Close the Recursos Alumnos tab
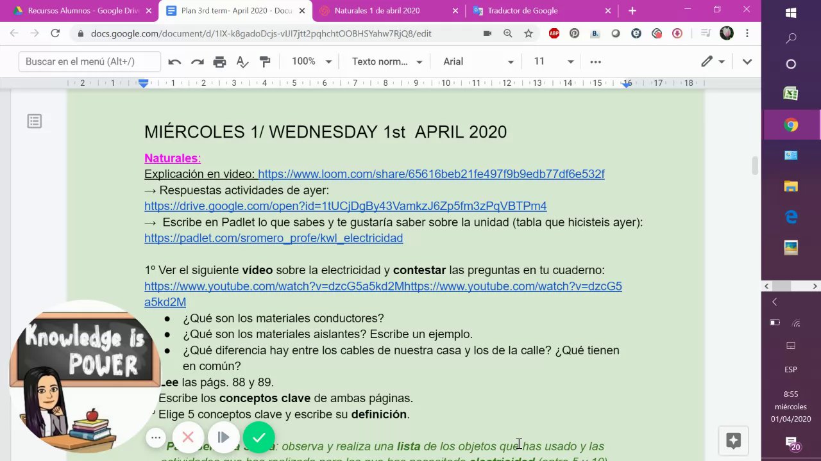The width and height of the screenshot is (821, 461). (149, 11)
